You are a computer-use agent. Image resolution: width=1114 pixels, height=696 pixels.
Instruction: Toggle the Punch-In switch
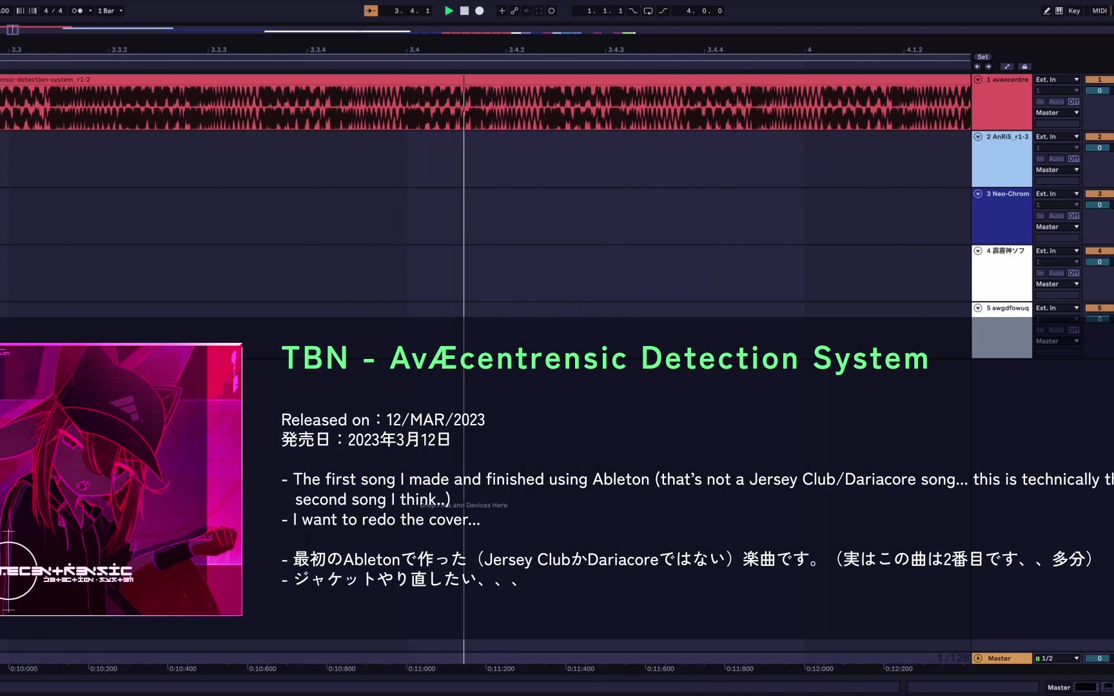point(634,11)
